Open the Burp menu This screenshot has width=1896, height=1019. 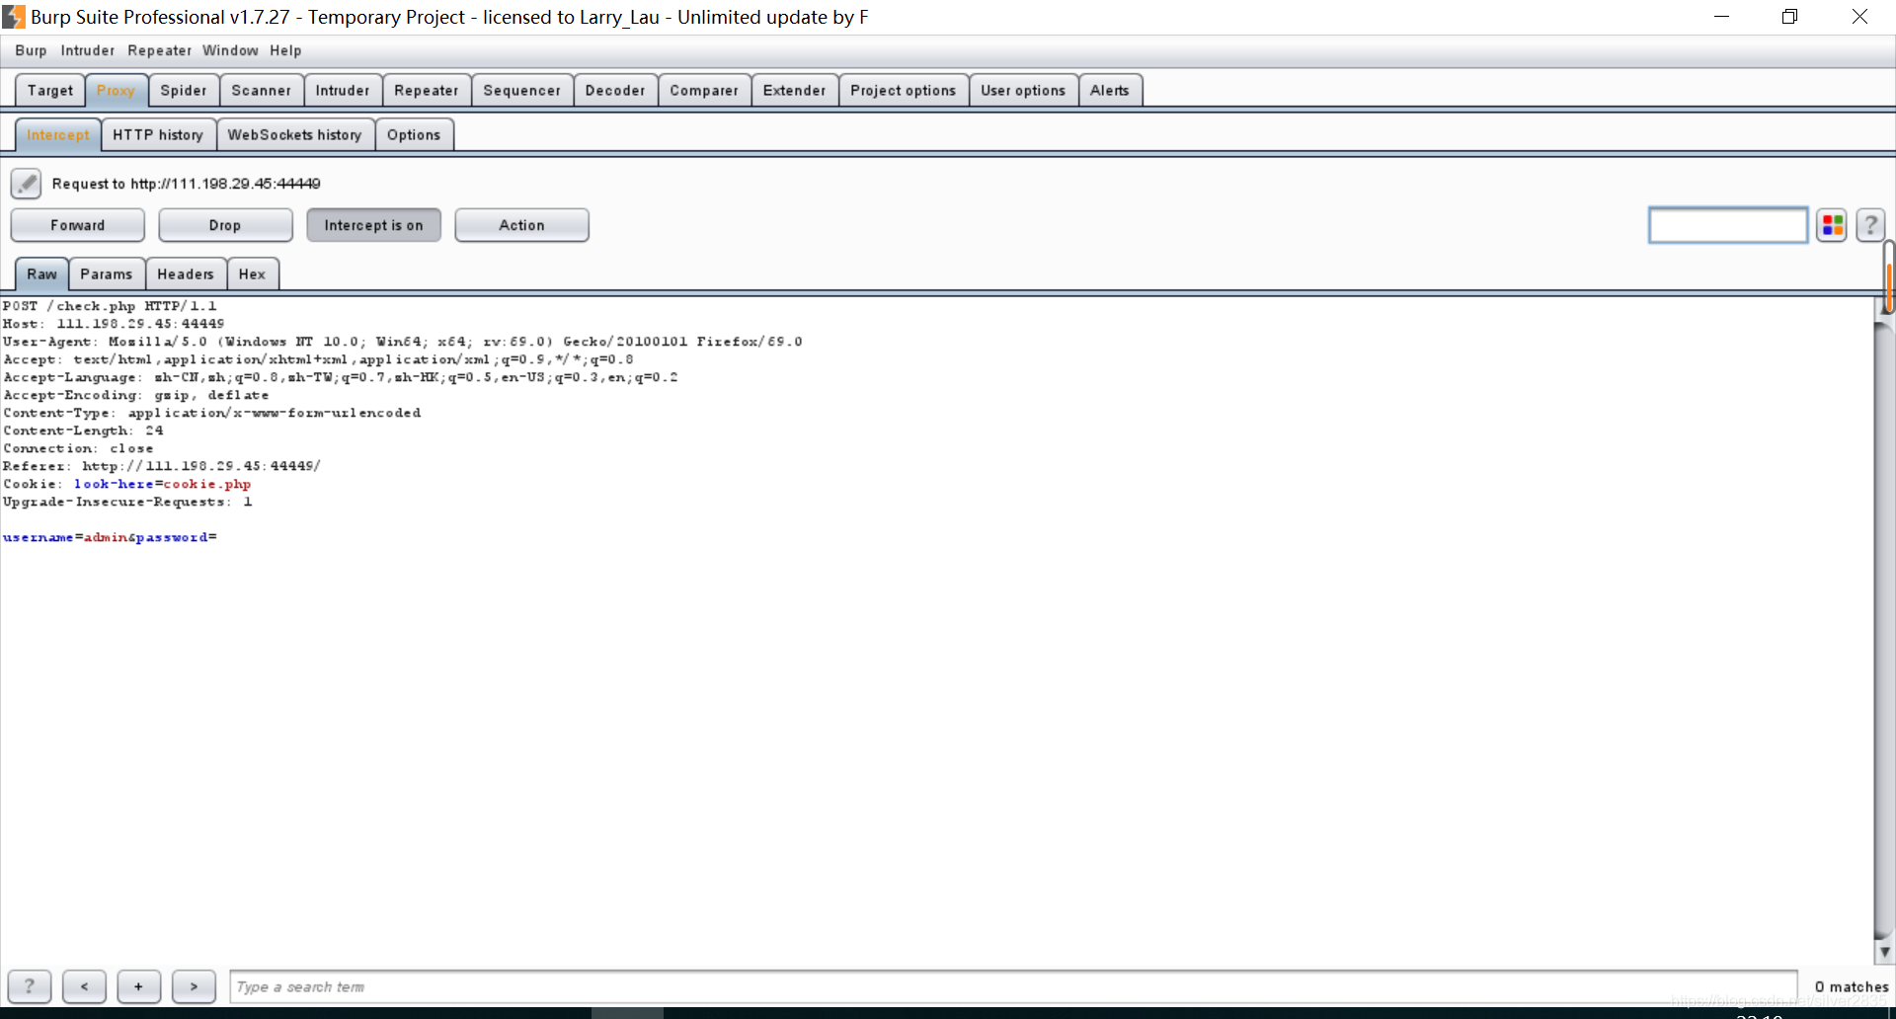pos(31,50)
